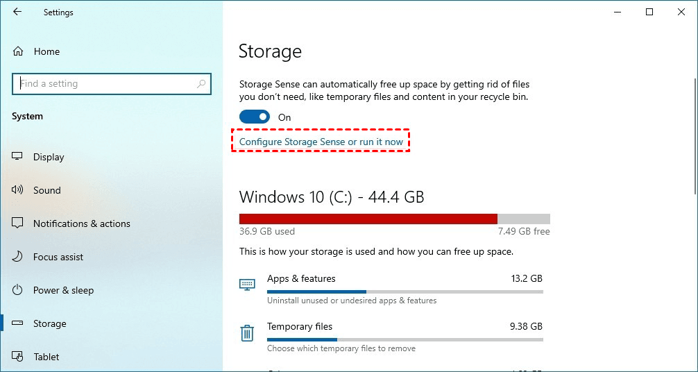Turn off the Storage Sense toggle
Image resolution: width=698 pixels, height=372 pixels.
coord(254,117)
